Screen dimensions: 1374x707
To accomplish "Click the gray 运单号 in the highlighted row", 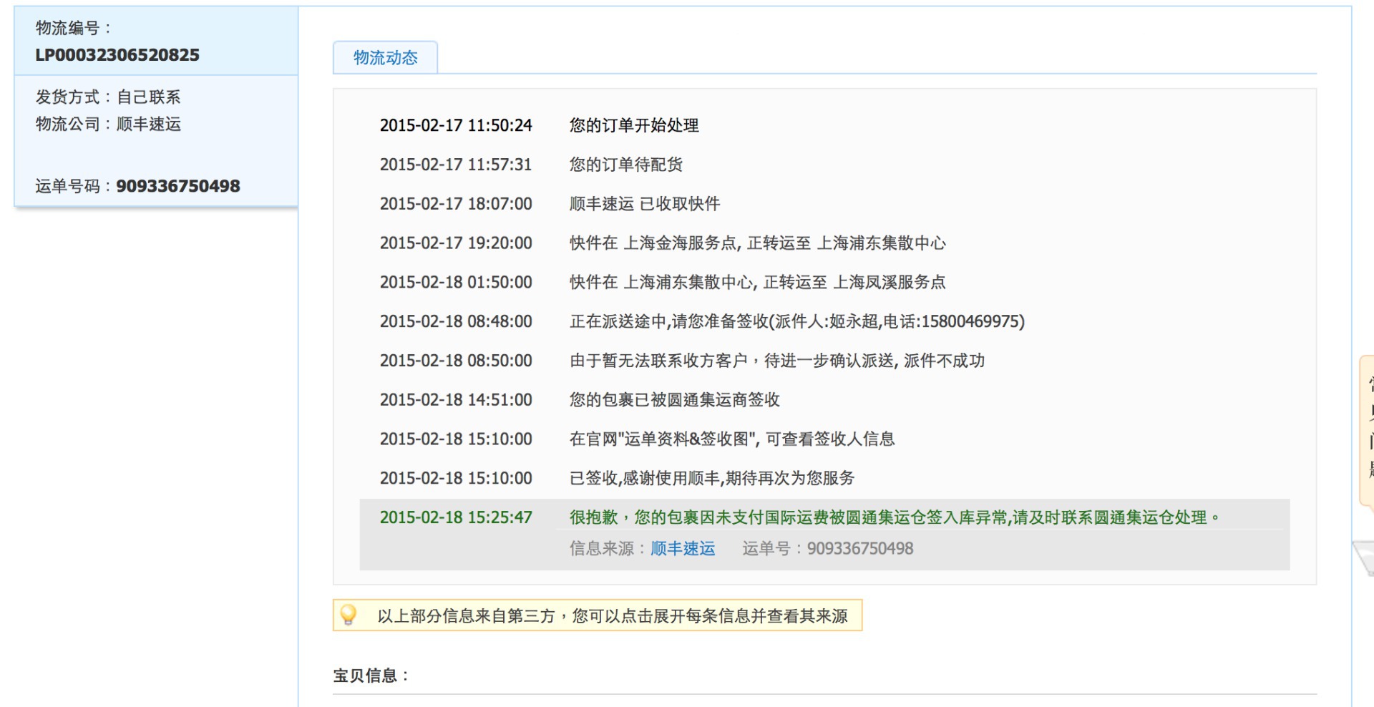I will (859, 549).
